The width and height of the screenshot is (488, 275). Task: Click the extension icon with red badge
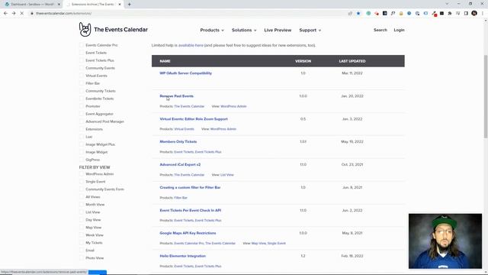tap(434, 14)
